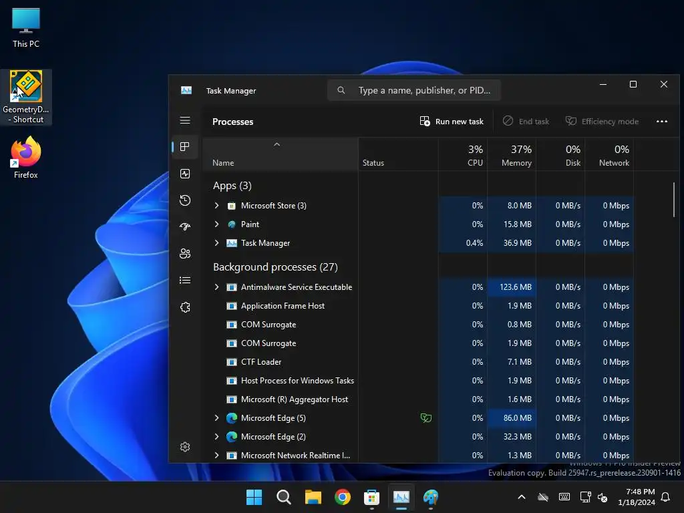Expand Microsoft Edge (5) process group
This screenshot has width=684, height=513.
(216, 418)
